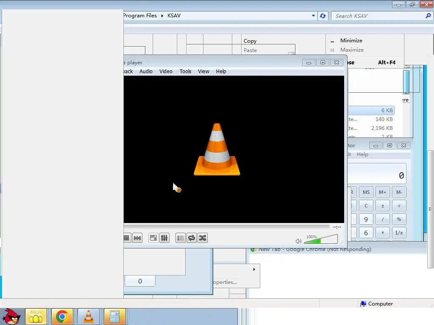
Task: Click the Calculator percent button
Action: 399,220
